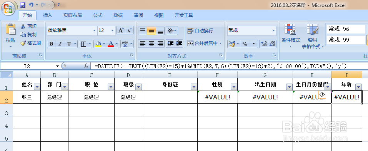Switch to 页面布局 ribbon tab

coord(73,15)
